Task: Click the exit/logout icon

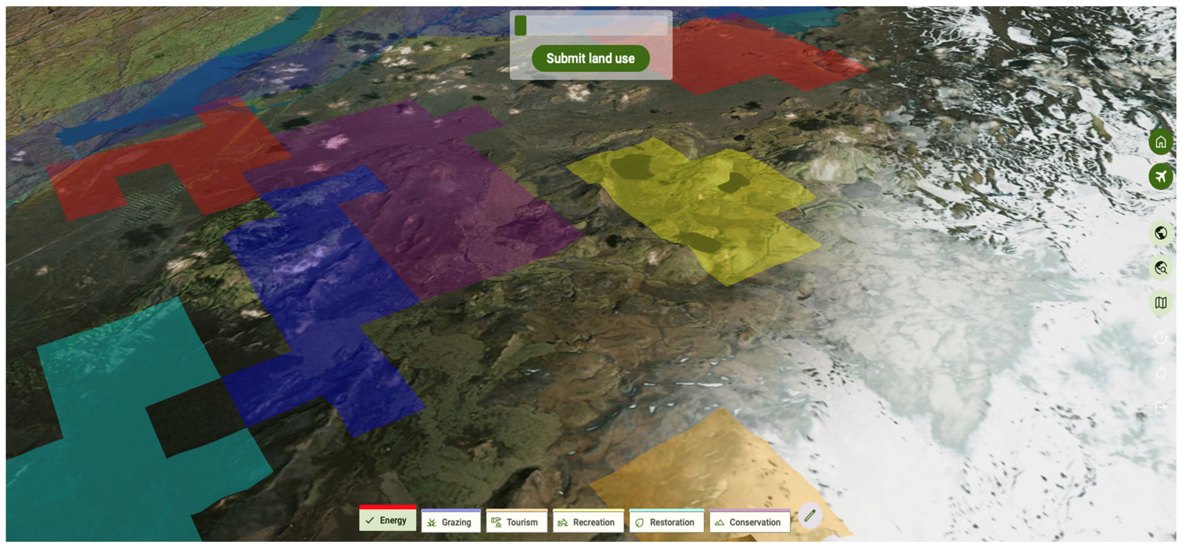Action: pyautogui.click(x=1160, y=407)
